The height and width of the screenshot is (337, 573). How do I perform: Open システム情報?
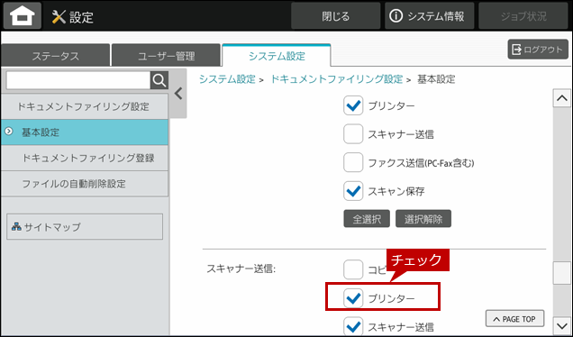430,16
